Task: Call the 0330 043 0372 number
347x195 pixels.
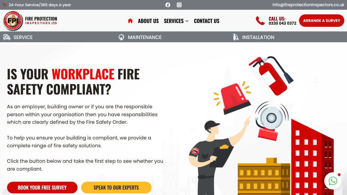Action: pos(282,23)
